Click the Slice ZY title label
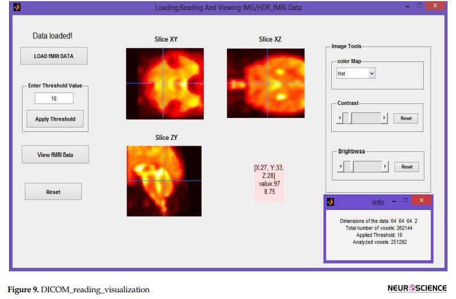456x299 pixels. click(x=166, y=138)
